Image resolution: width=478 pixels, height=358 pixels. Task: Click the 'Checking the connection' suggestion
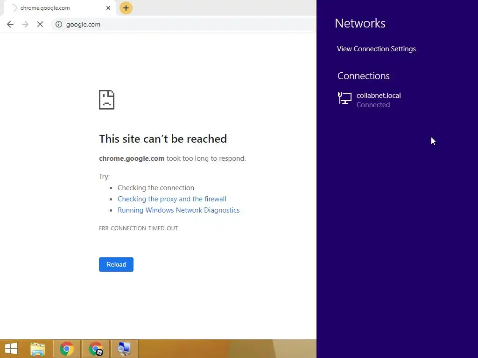(156, 188)
